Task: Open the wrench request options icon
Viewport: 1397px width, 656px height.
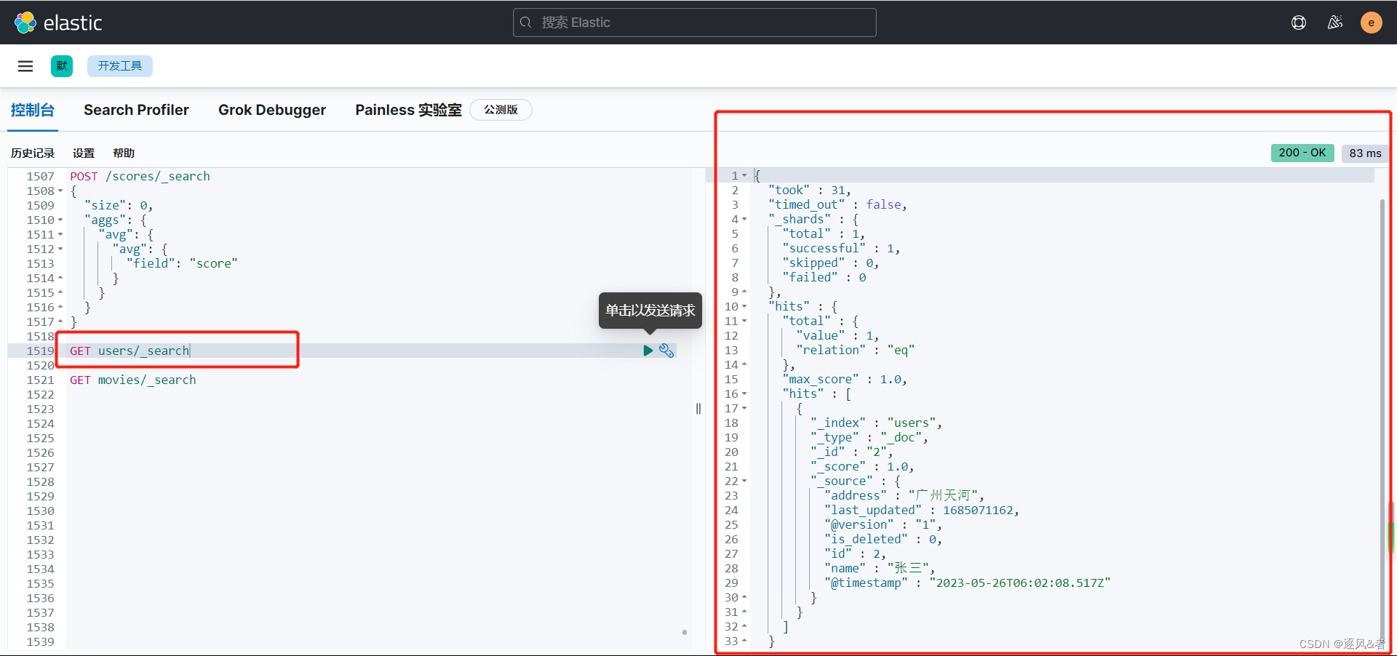Action: pyautogui.click(x=667, y=351)
